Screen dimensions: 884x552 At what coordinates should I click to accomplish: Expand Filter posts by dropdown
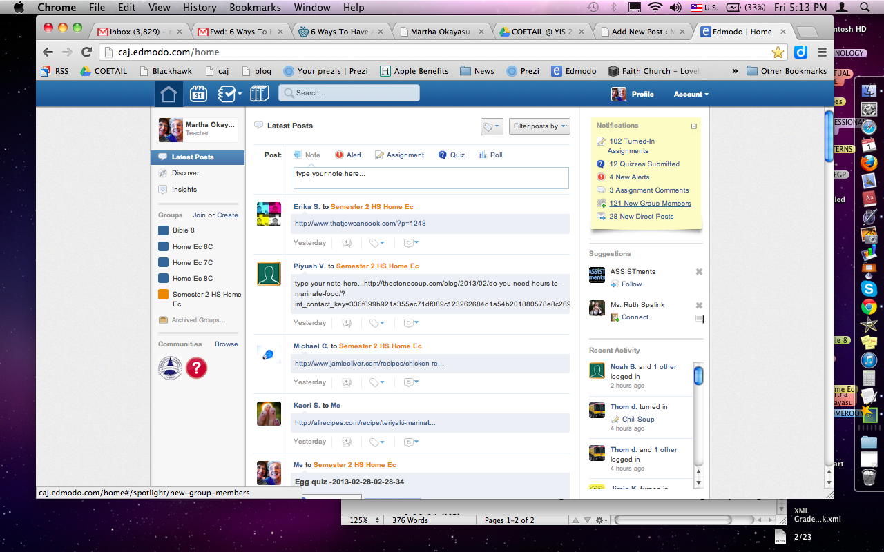539,126
